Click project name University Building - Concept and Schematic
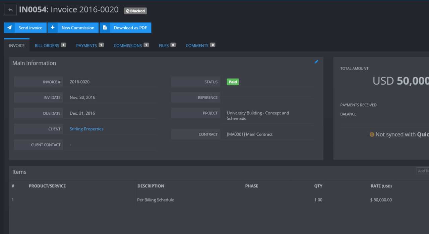The width and height of the screenshot is (429, 234). tap(258, 116)
